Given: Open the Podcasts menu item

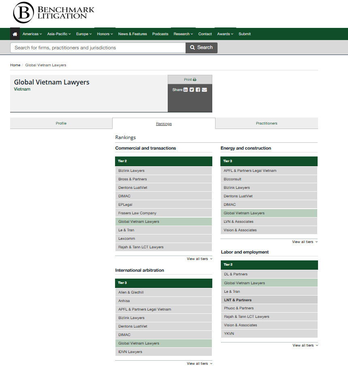Looking at the screenshot, I should (160, 34).
